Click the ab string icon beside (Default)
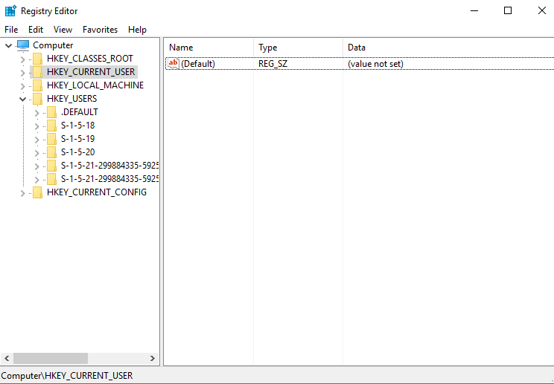This screenshot has width=554, height=384. click(x=173, y=64)
